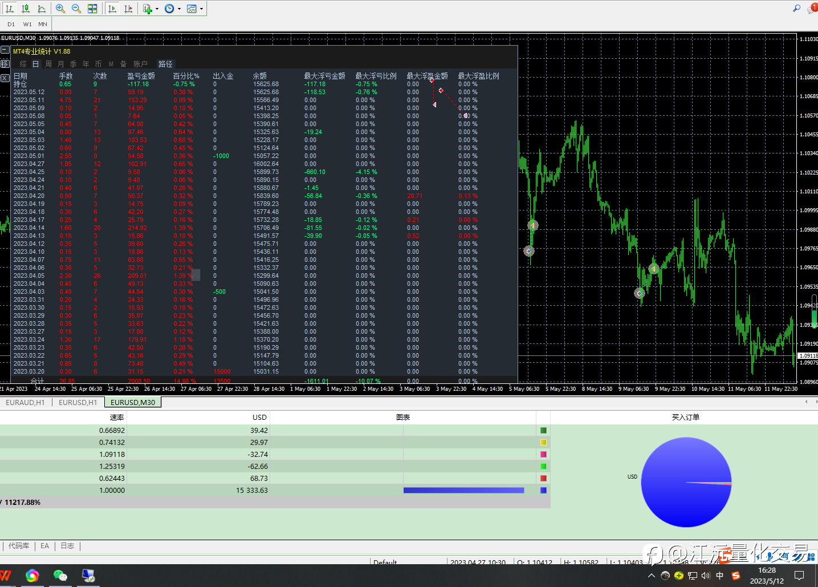Screen dimensions: 818x587
Task: Click the 买入订单 pie chart
Action: click(686, 482)
